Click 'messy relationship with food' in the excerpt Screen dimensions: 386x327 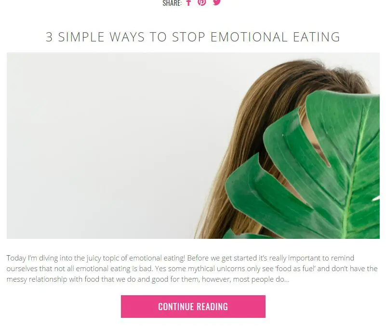click(x=53, y=279)
